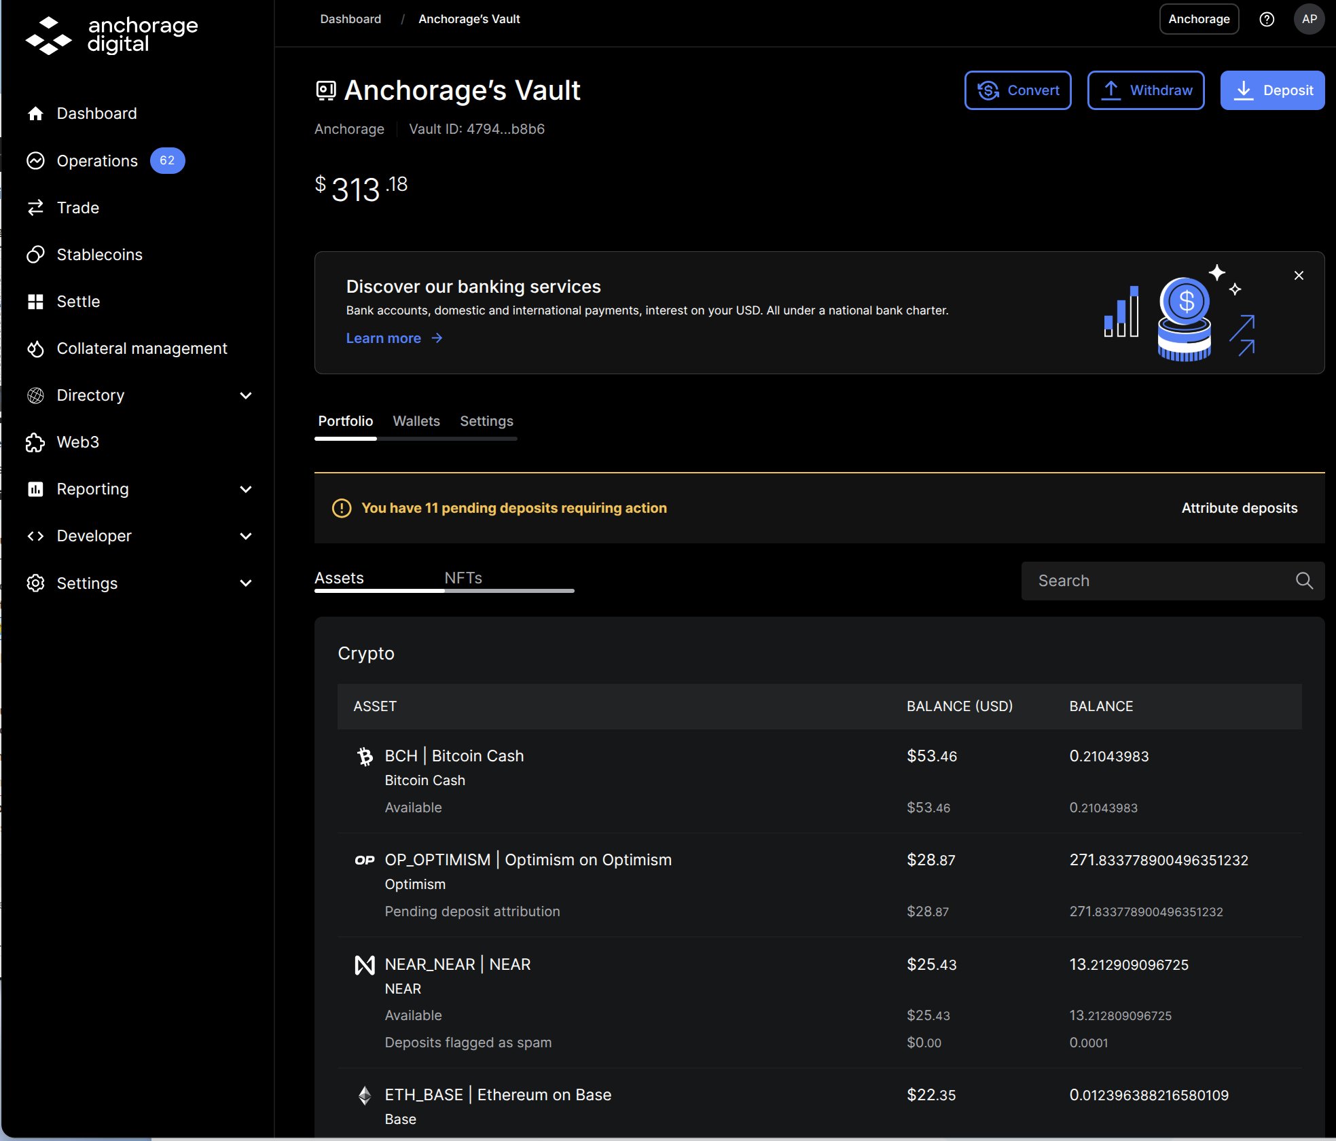Go to the Dashboard breadcrumb
1336x1141 pixels.
350,19
